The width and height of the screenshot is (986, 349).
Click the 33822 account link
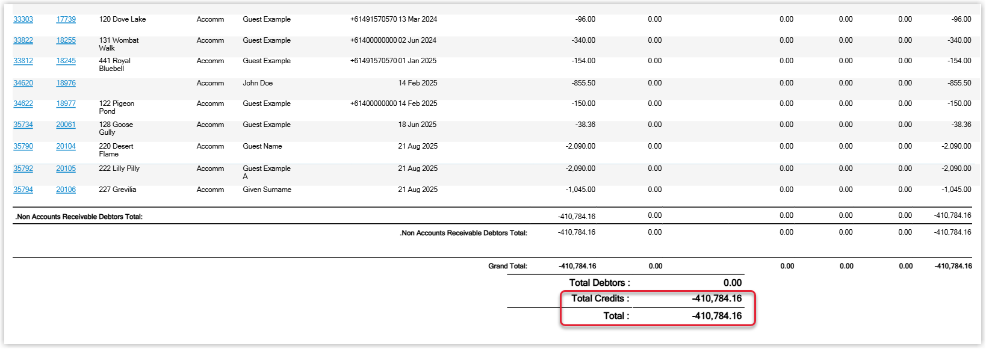(23, 40)
